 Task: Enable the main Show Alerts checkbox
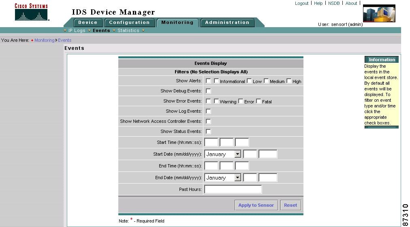[x=208, y=81]
